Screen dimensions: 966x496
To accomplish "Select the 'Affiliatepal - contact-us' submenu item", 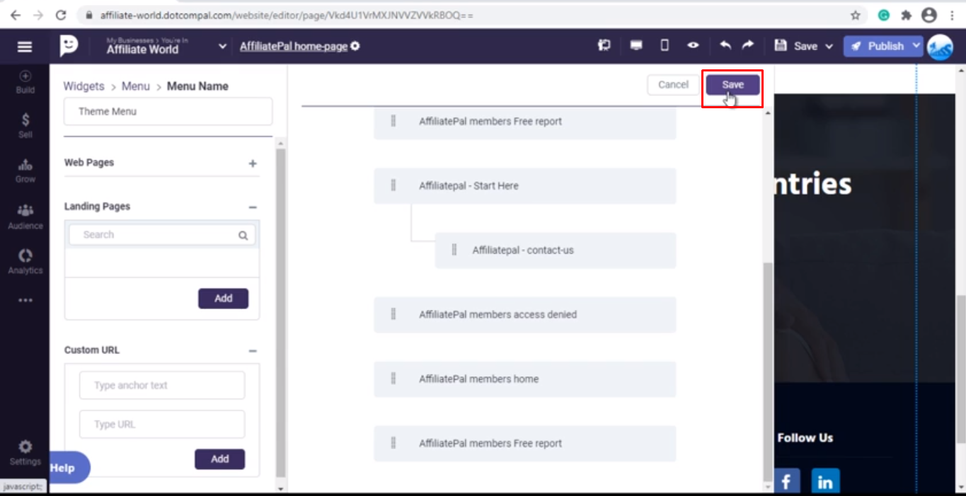I will click(556, 250).
